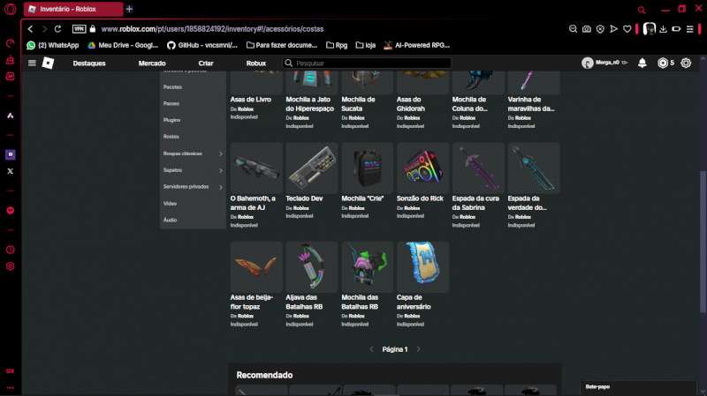Viewport: 707px width, 396px height.
Task: Open the loja bookmarks folder
Action: pos(366,46)
